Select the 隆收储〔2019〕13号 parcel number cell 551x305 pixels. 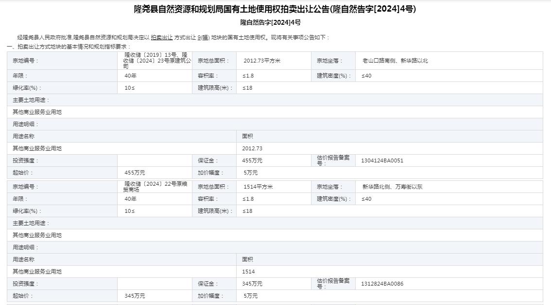point(157,61)
